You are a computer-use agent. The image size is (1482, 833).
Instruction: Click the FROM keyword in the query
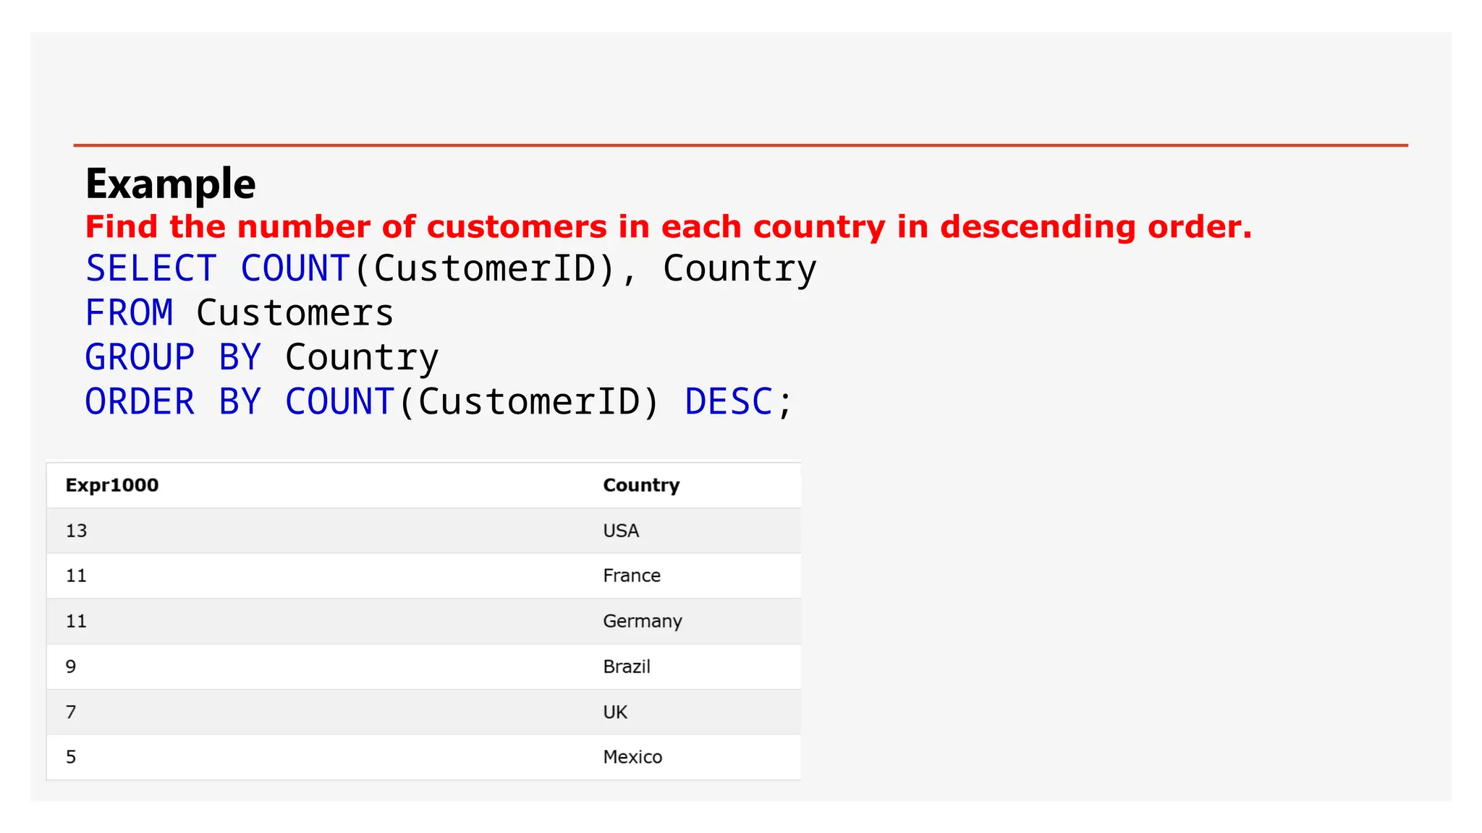click(130, 313)
